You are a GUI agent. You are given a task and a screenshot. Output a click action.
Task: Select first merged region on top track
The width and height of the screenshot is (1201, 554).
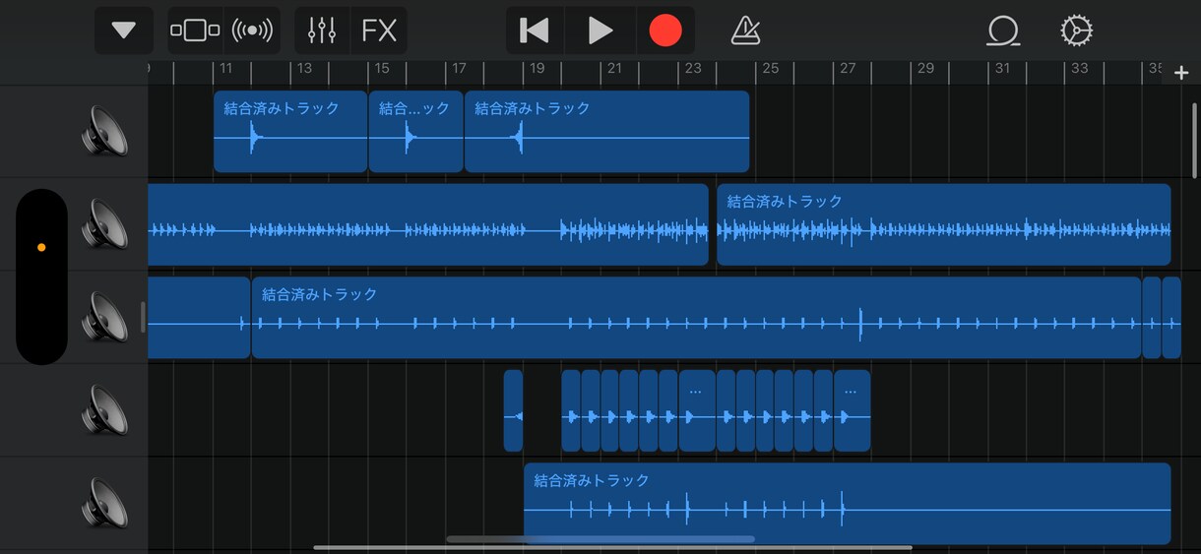290,132
